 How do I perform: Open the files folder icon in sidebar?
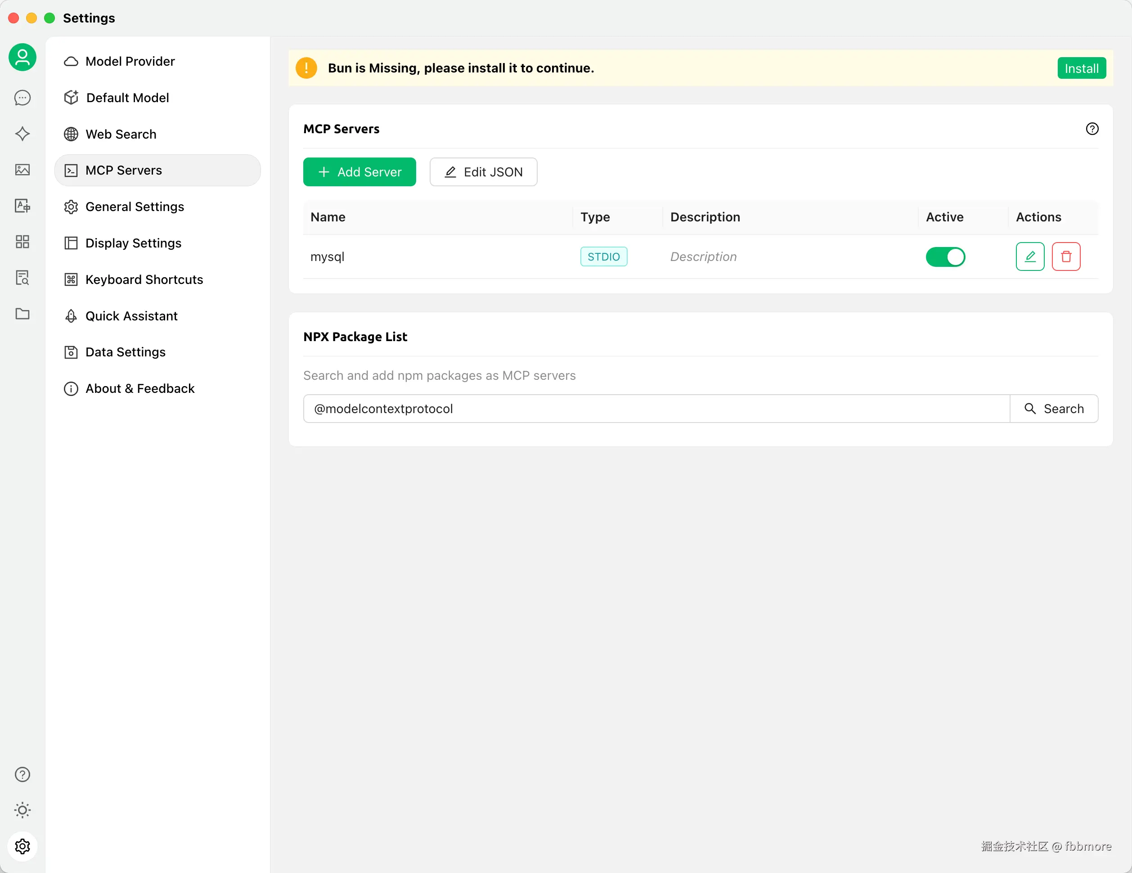pyautogui.click(x=22, y=314)
